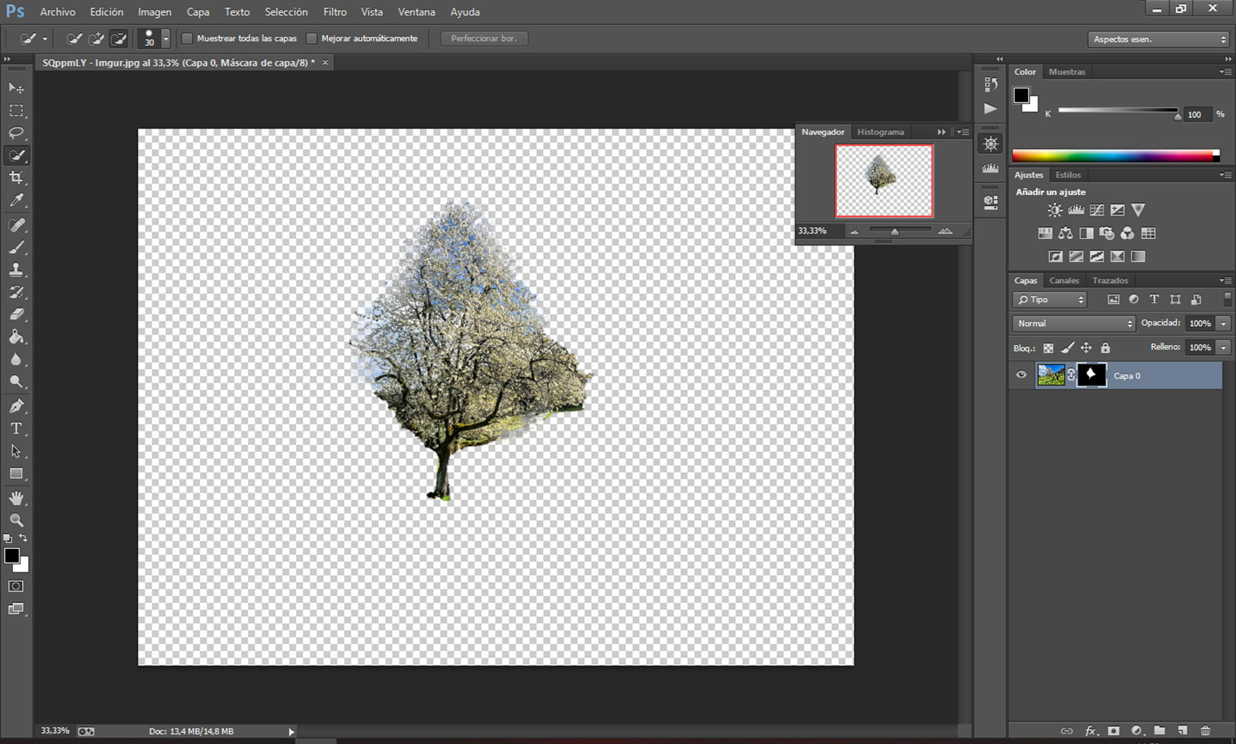The width and height of the screenshot is (1236, 744).
Task: Select the Rectangular Marquee tool
Action: [16, 111]
